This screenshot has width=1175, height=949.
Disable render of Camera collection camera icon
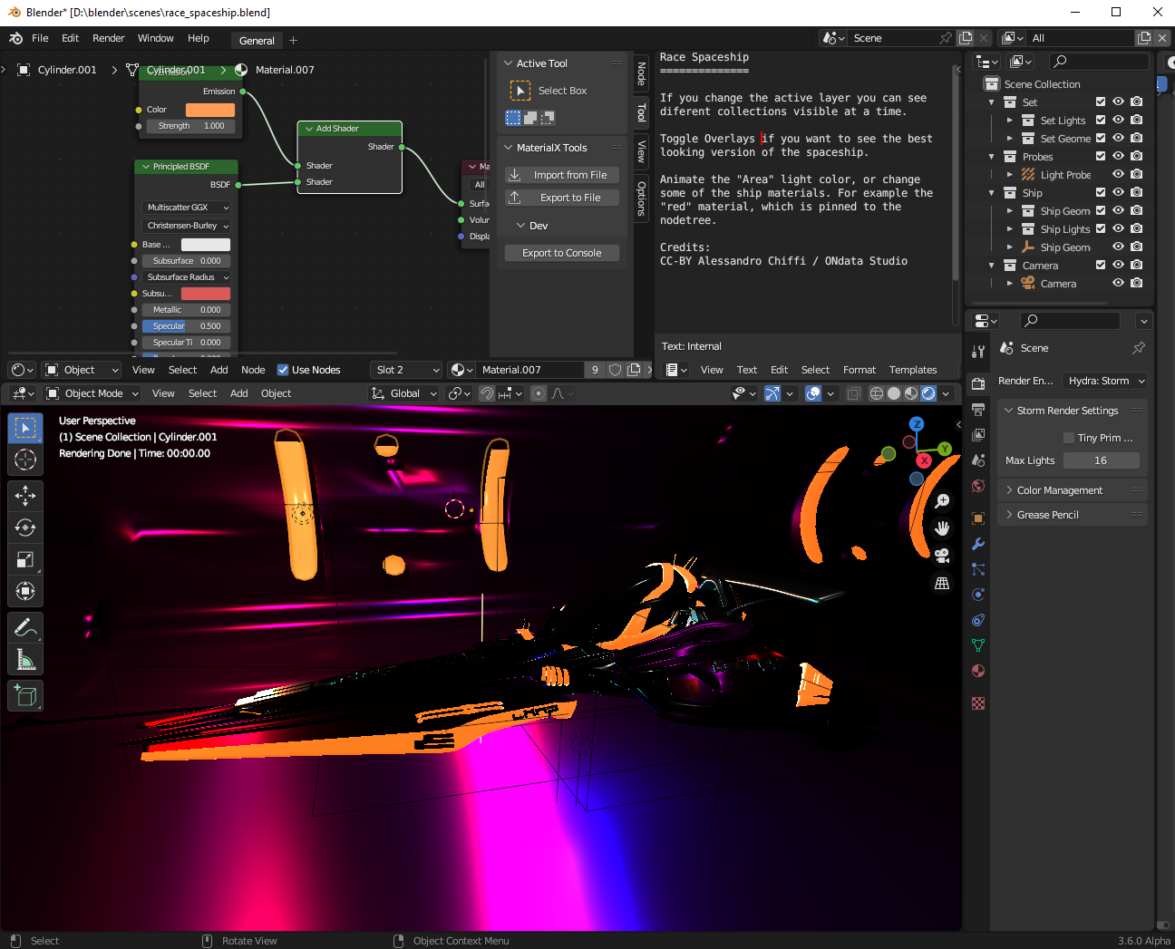tap(1137, 266)
